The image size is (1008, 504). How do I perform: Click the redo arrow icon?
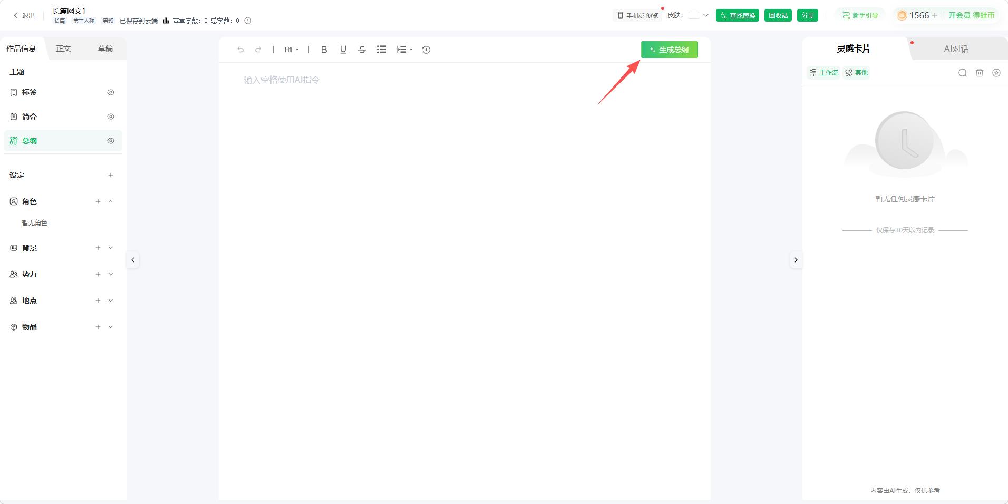point(258,50)
